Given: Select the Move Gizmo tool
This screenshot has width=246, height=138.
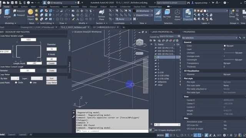Looking at the screenshot, I should [178, 15].
